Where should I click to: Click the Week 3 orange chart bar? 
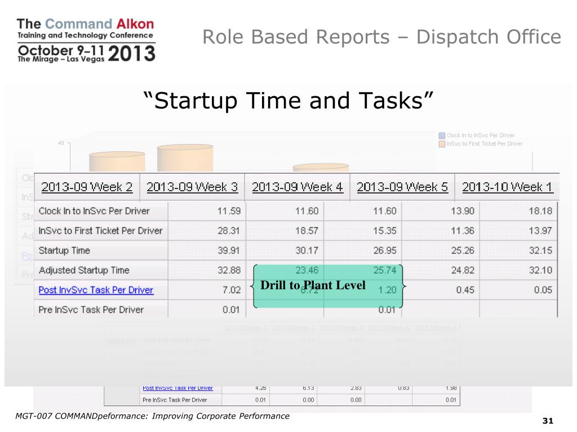tap(185, 158)
